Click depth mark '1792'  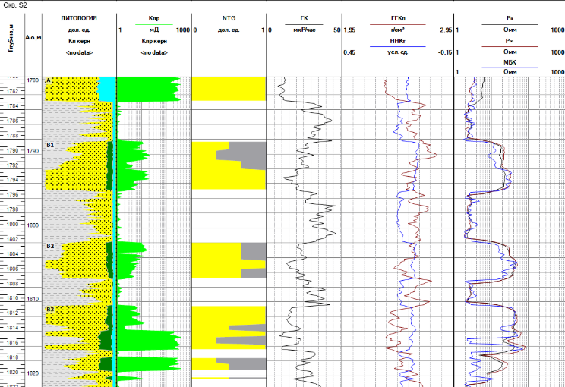point(12,165)
